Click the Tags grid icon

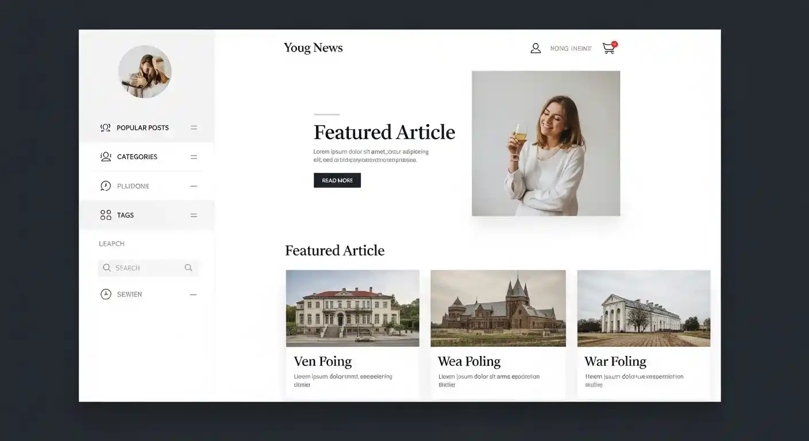(106, 215)
